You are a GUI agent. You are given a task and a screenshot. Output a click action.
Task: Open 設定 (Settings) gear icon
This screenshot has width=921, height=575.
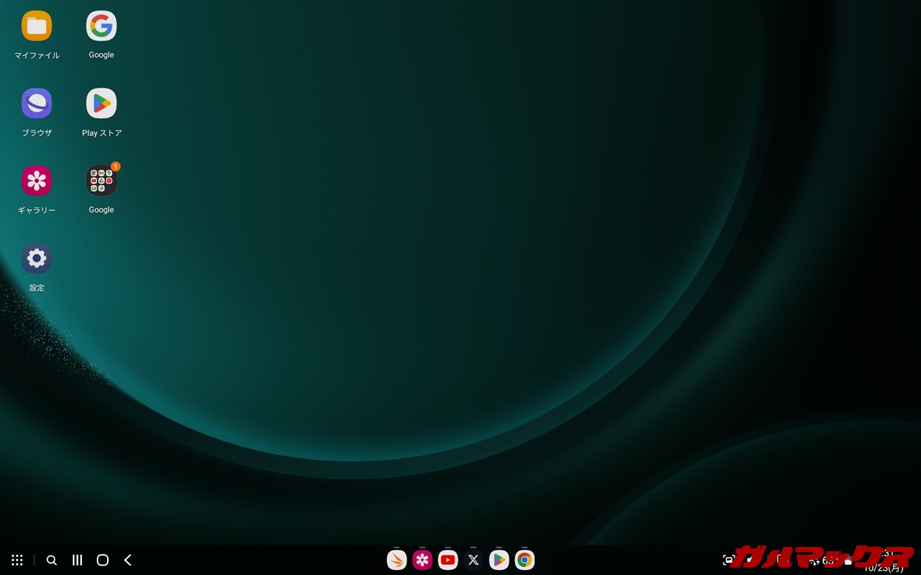37,259
